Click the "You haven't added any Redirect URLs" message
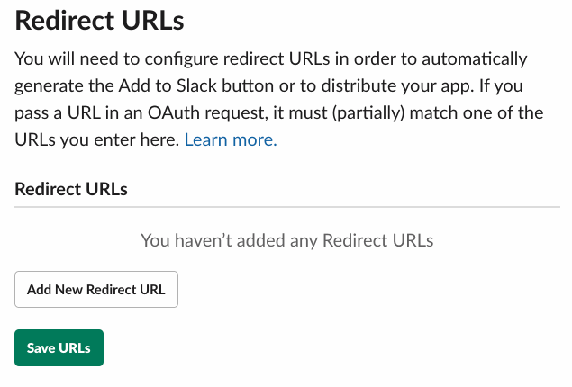572x387 pixels. coord(287,240)
